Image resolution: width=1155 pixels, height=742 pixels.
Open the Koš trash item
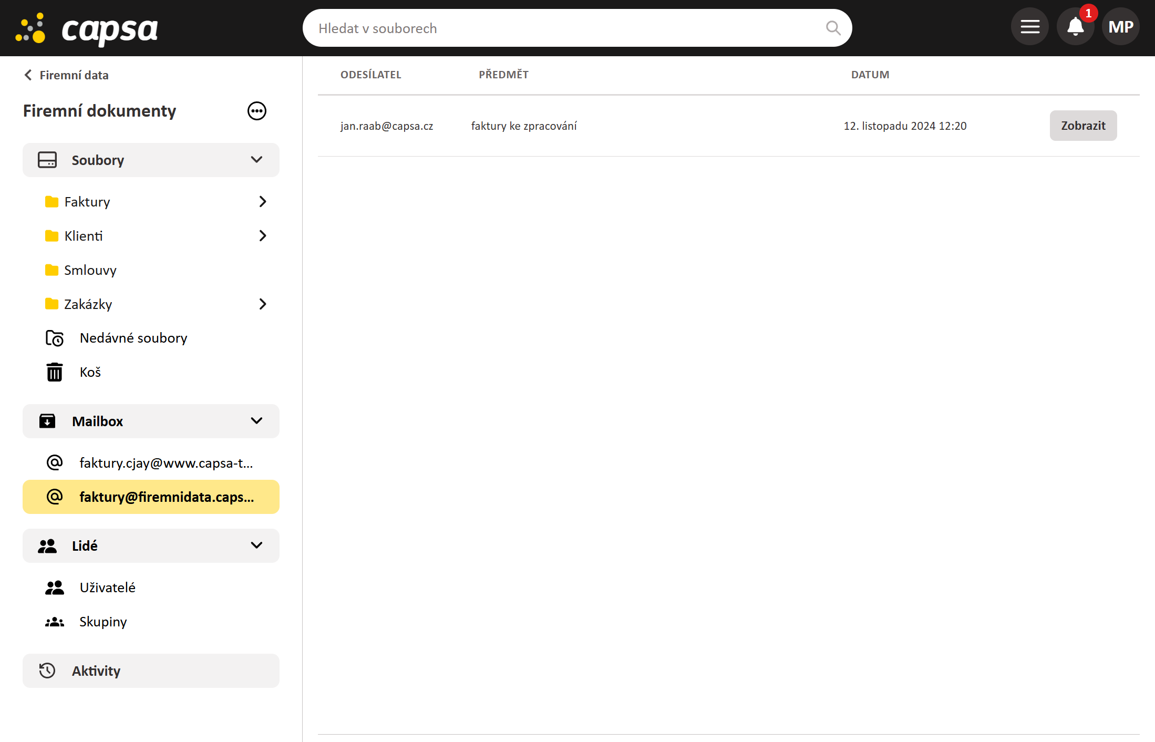point(90,372)
